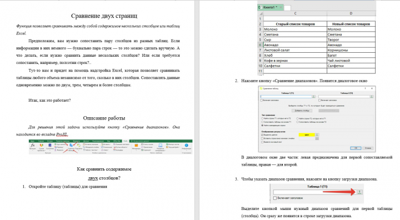Viewport: 400px width, 220px height.
Task: Click the disabled cell input below color box
Action: pos(307,138)
